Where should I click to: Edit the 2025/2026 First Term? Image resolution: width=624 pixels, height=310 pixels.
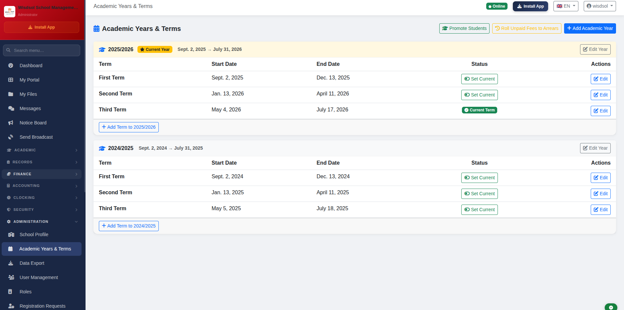coord(600,79)
